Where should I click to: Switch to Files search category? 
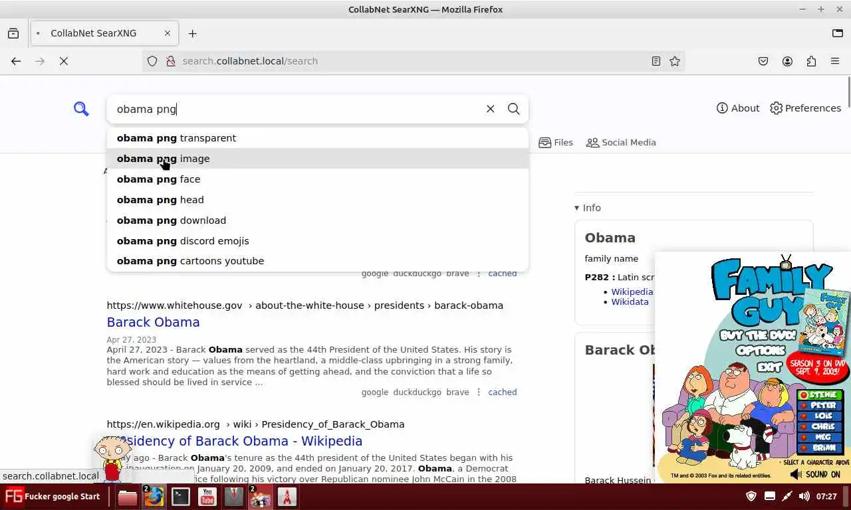coord(556,142)
